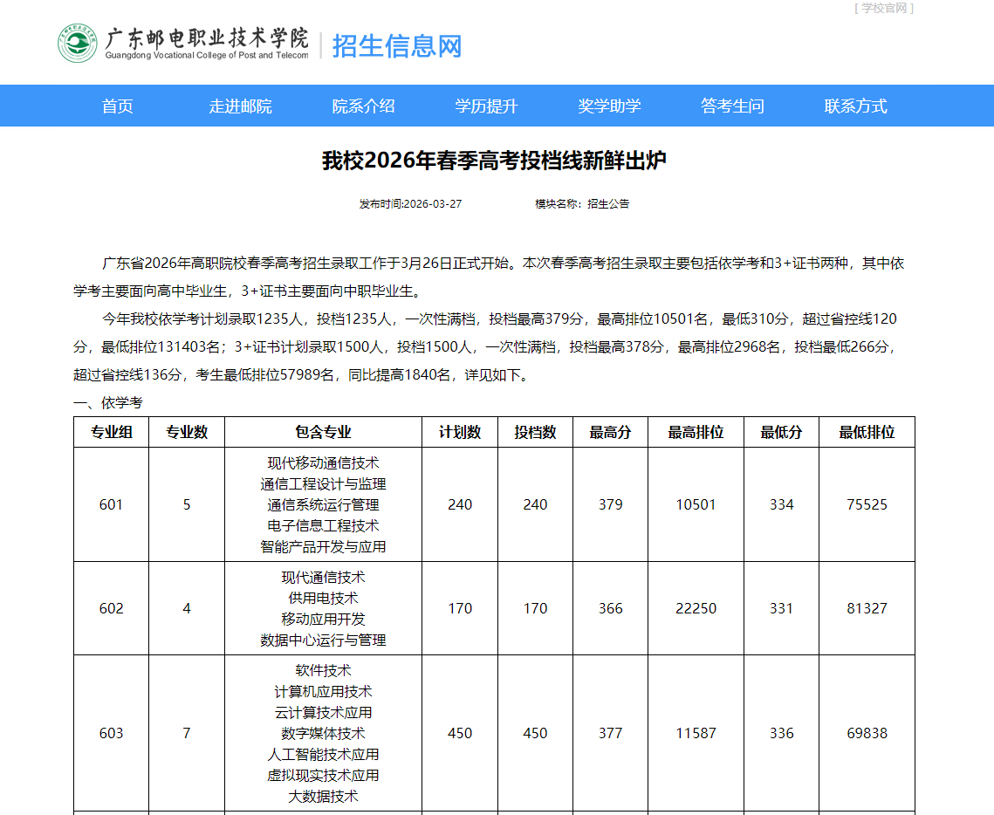Open the 答考生问 menu item

pyautogui.click(x=731, y=106)
